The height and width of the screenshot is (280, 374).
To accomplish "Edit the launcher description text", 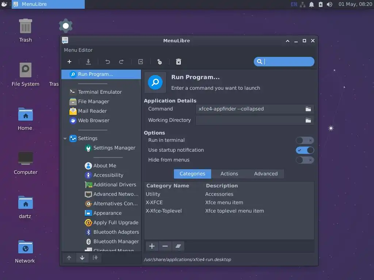I will 215,88.
